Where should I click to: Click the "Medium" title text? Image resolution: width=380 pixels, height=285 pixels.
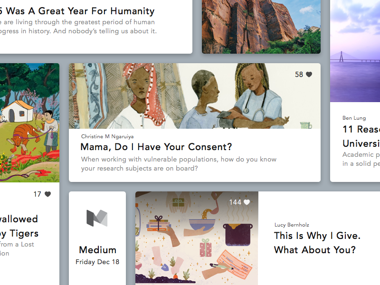coord(97,250)
